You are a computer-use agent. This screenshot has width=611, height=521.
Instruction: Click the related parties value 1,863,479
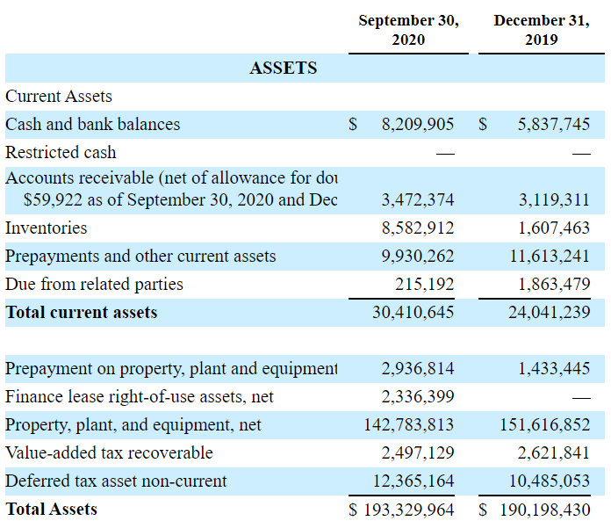tap(554, 285)
